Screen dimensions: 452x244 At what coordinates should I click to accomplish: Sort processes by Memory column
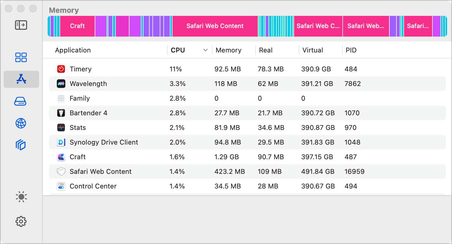point(228,50)
